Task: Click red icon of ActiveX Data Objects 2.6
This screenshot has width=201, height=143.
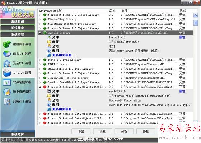Action: (45, 123)
